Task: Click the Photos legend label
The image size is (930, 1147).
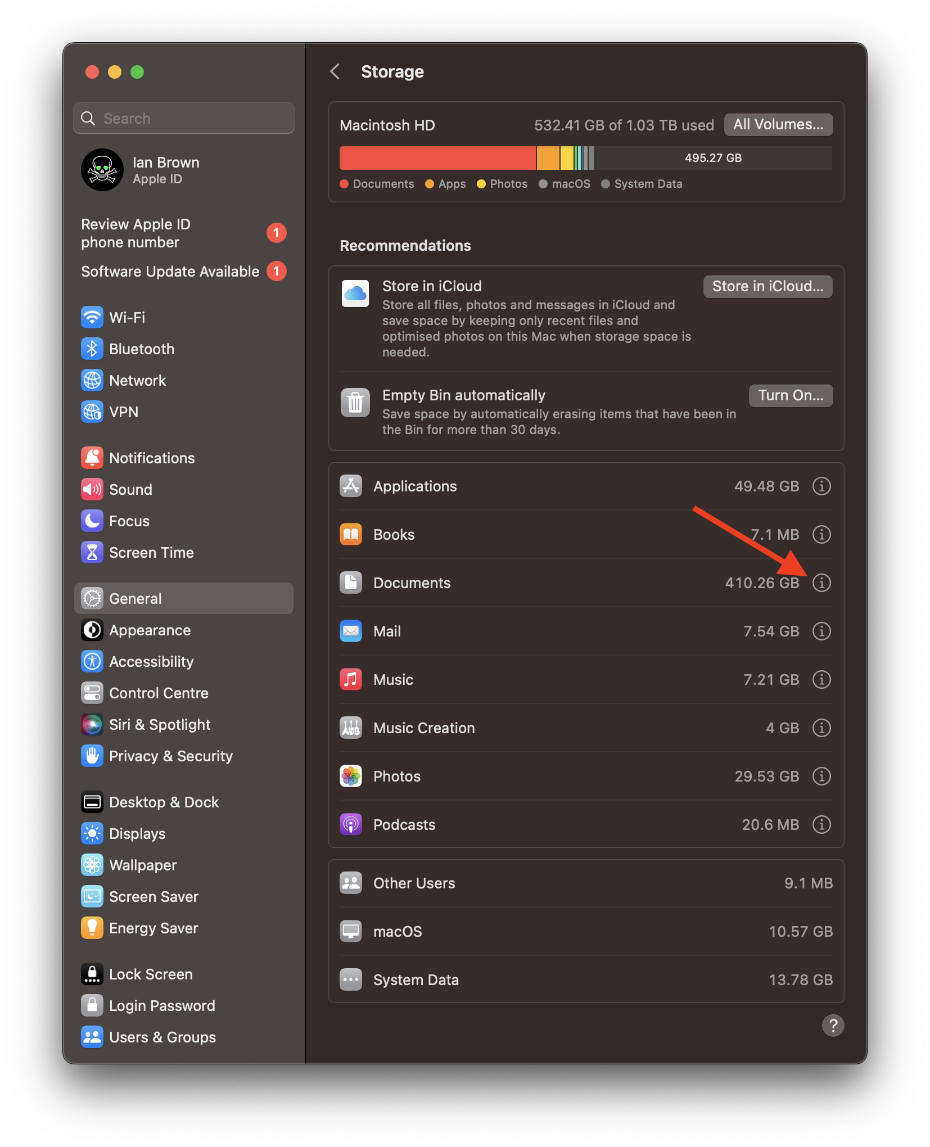Action: coord(508,184)
